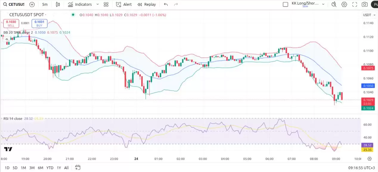The width and height of the screenshot is (378, 172).
Task: Open the USDT currency dropdown
Action: (369, 15)
